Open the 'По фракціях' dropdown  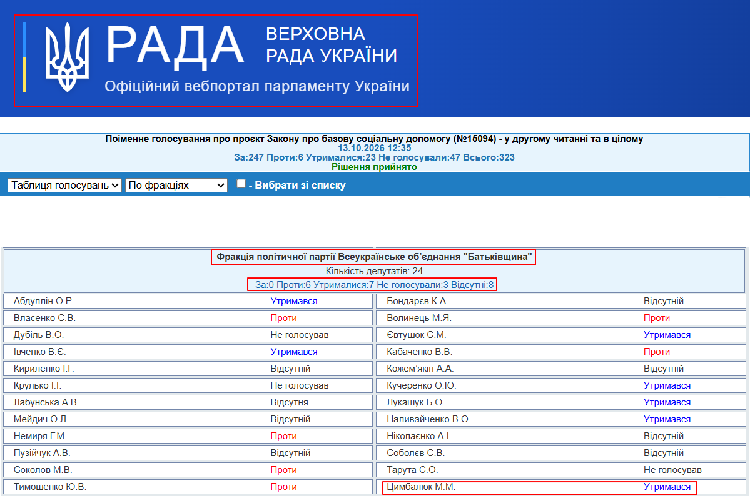(x=176, y=186)
